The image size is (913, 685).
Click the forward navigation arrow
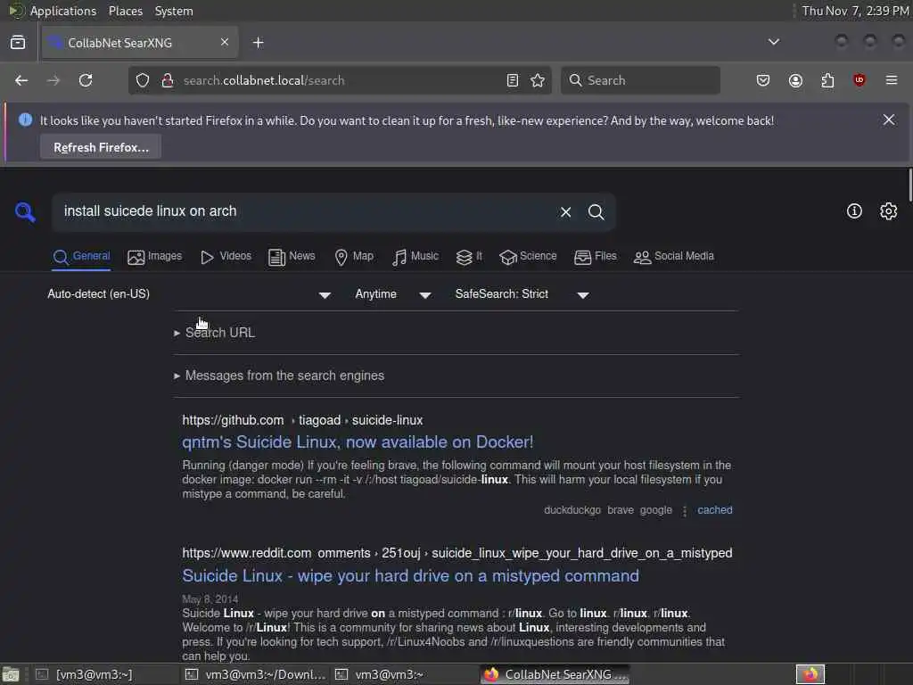[53, 80]
